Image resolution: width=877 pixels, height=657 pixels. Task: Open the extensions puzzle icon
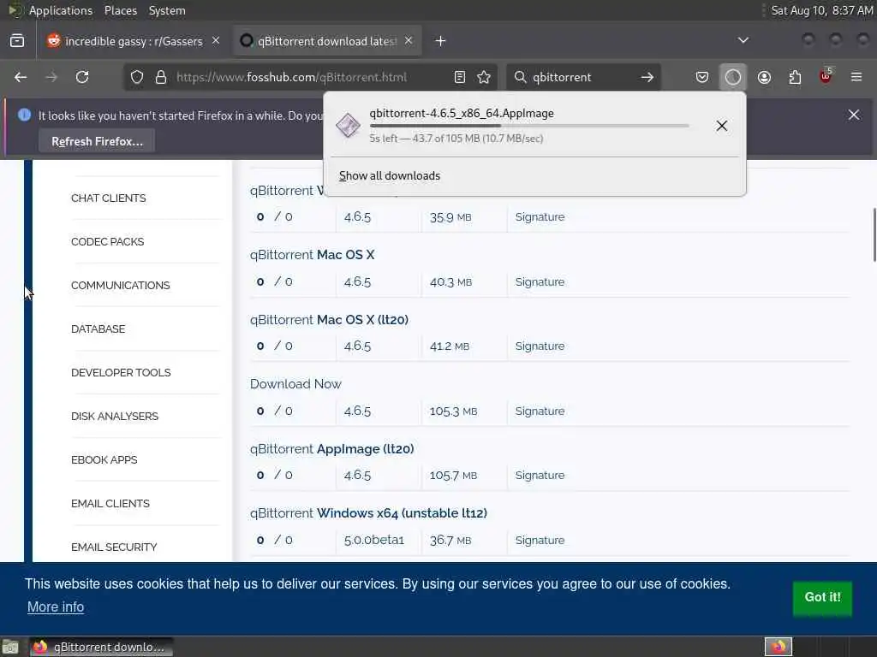point(795,77)
